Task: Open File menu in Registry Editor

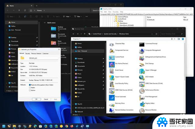Action: 101,12
